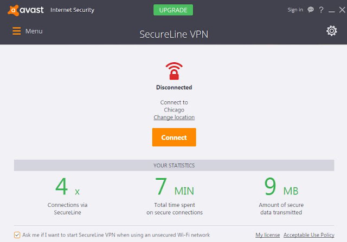
Task: Click 'Amount of secure data transmitted' label
Action: click(x=281, y=208)
